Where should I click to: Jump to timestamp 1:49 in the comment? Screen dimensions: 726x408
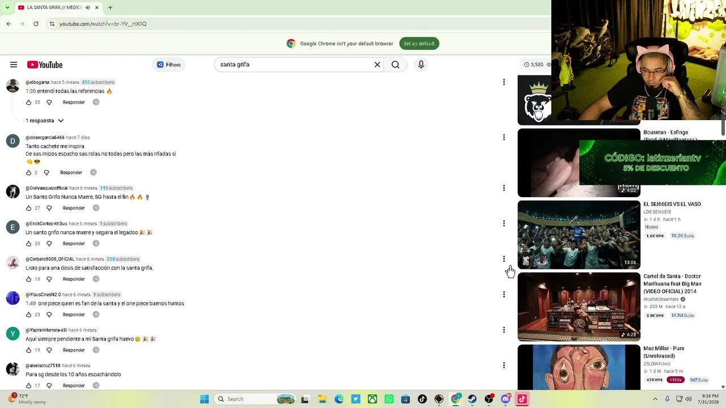(31, 304)
